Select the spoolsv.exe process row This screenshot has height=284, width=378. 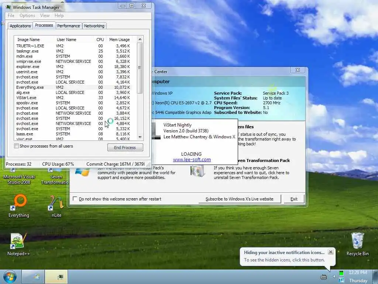coord(73,103)
